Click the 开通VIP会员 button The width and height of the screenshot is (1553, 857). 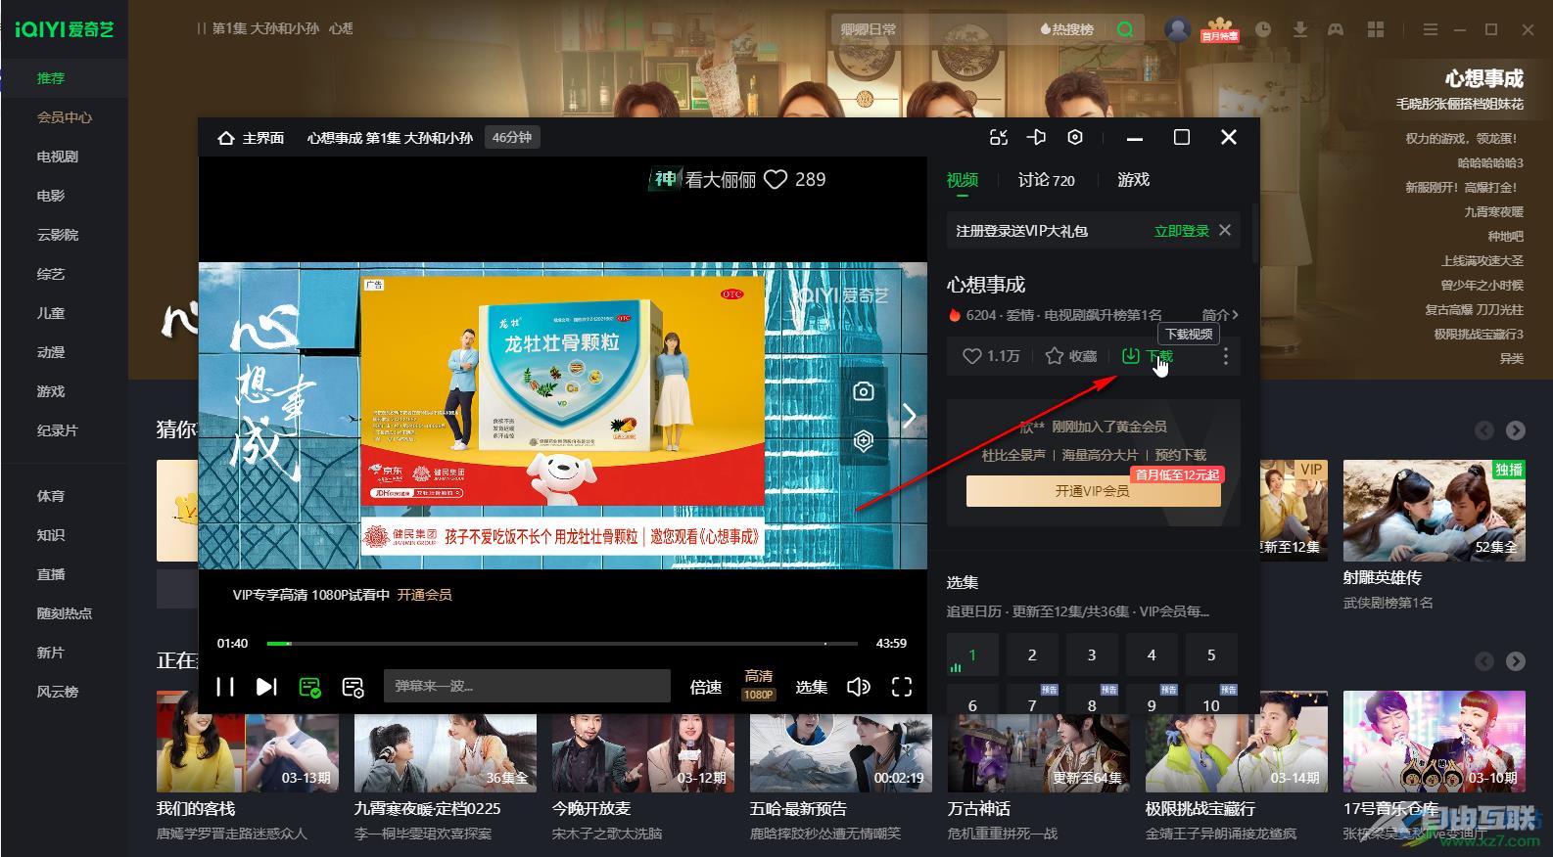click(x=1093, y=490)
